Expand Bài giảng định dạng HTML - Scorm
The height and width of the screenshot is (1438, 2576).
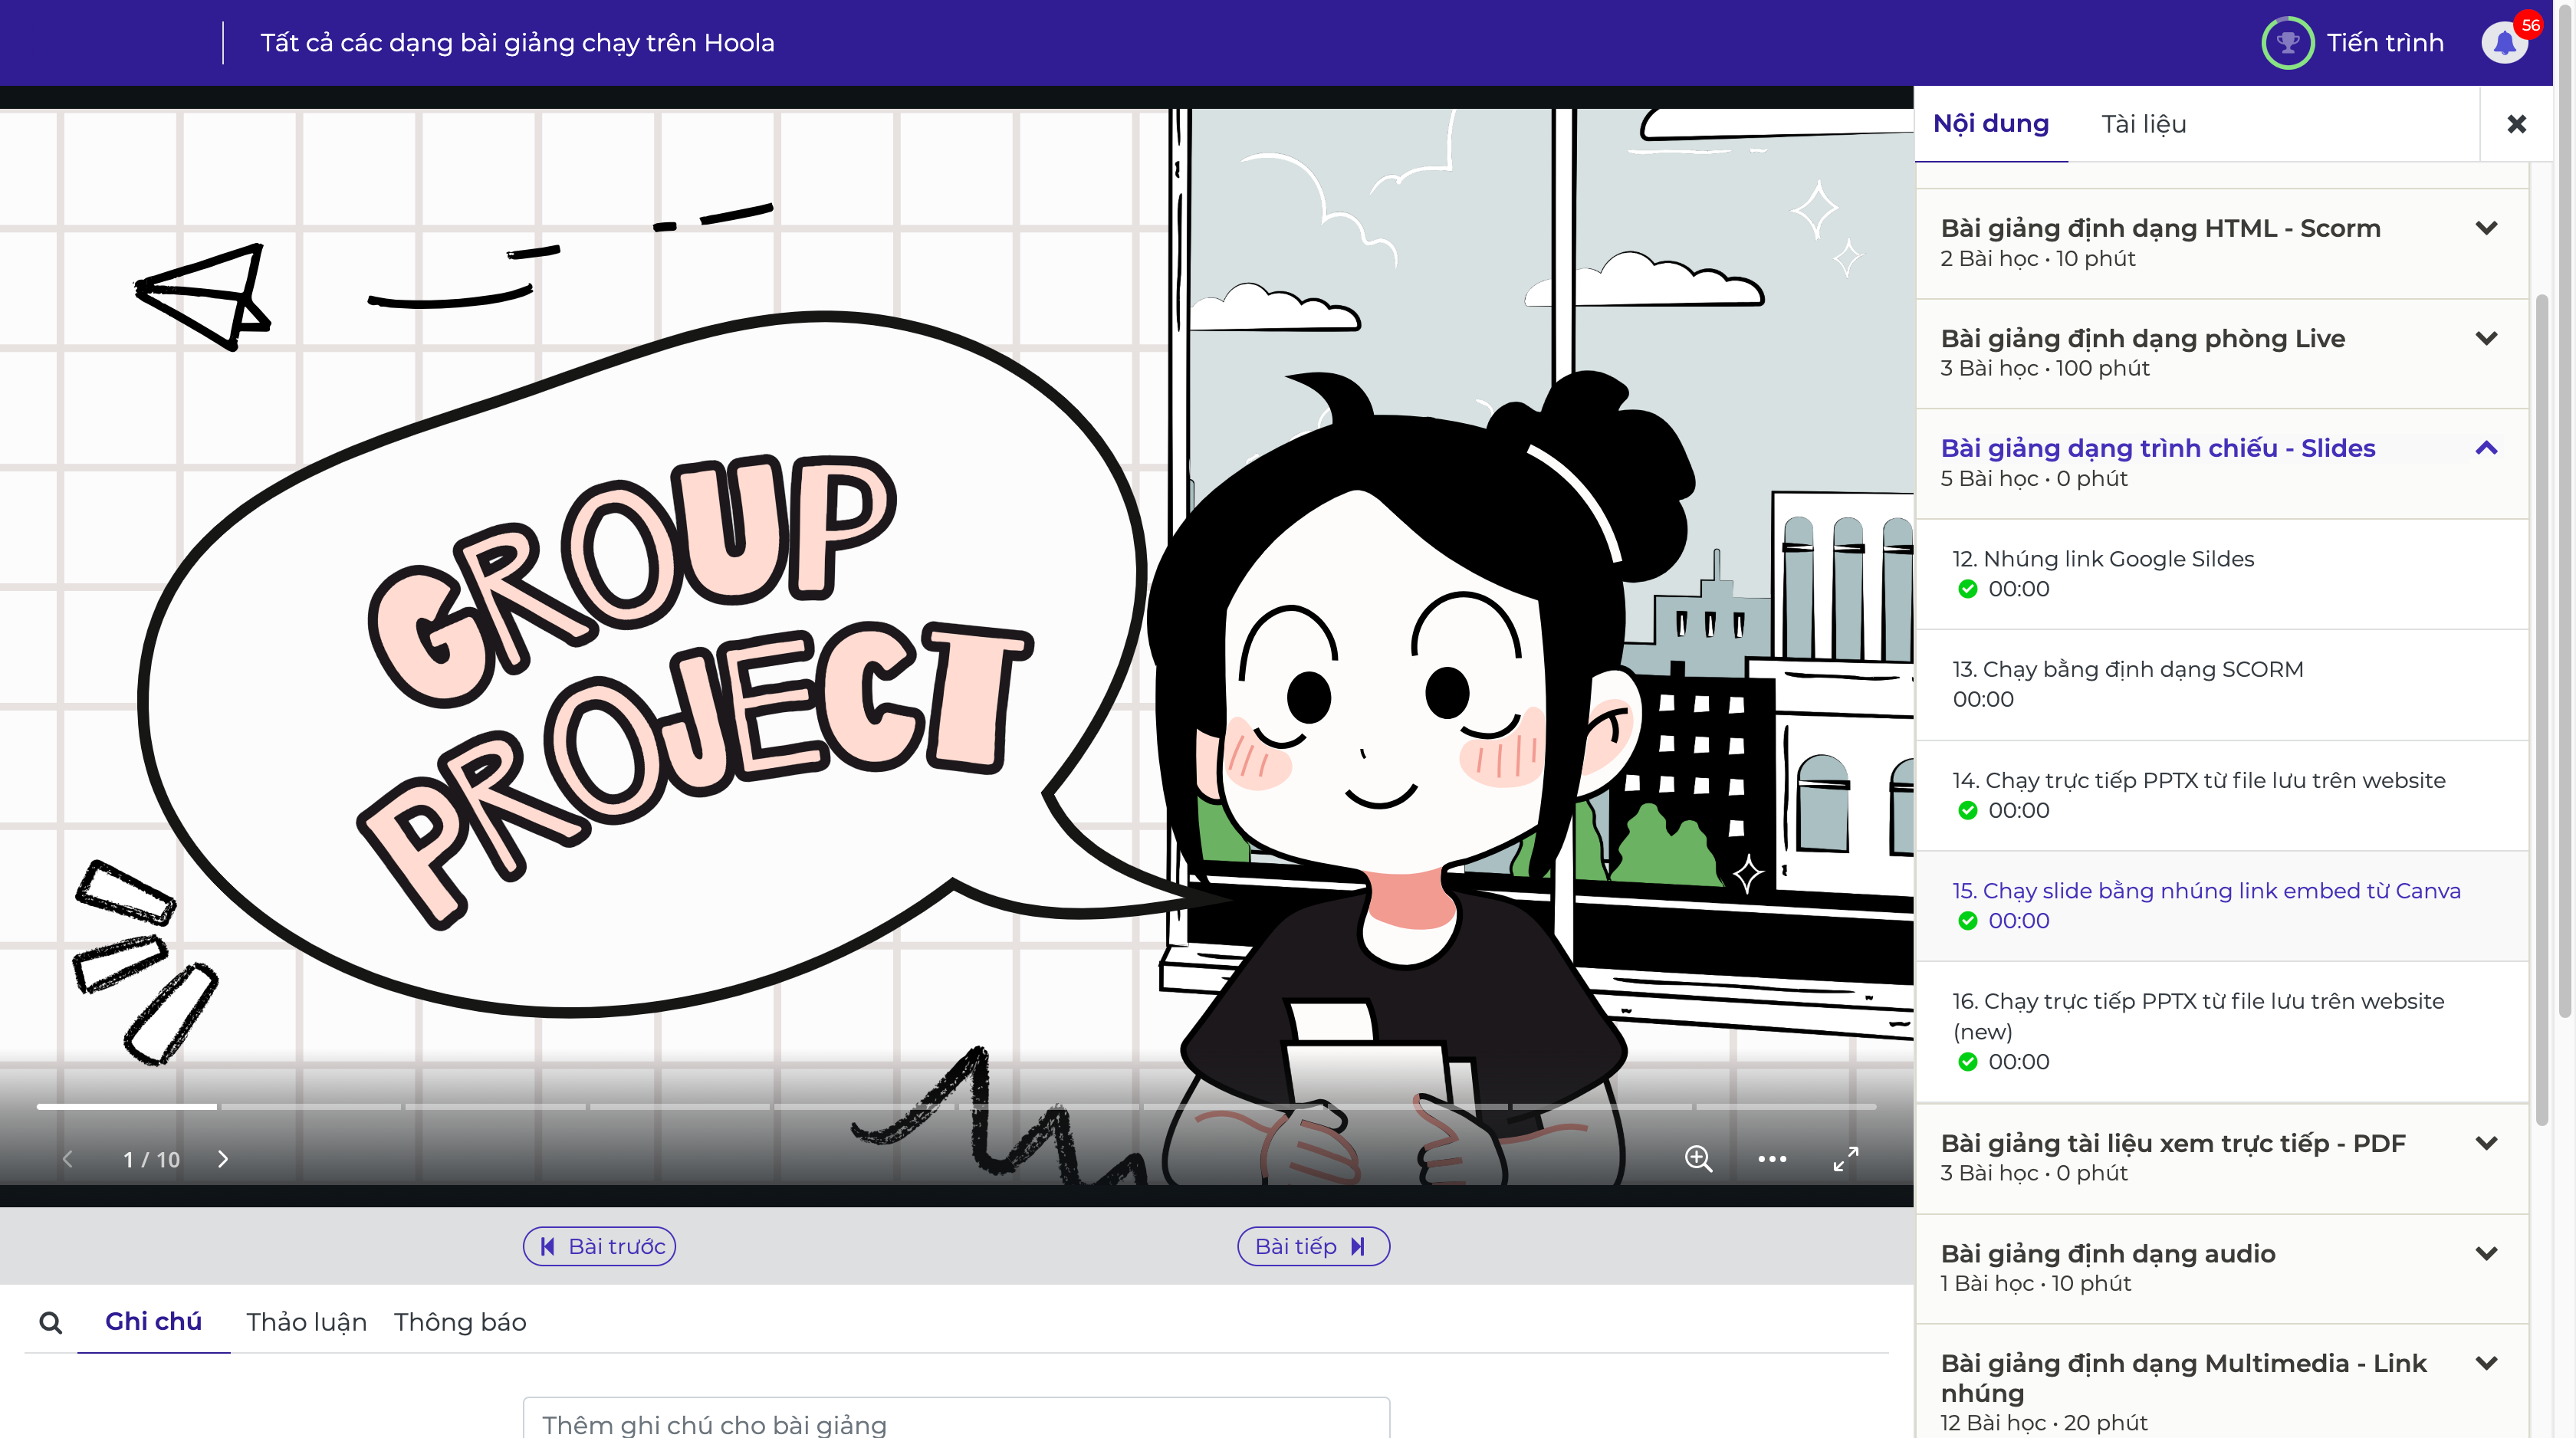2486,228
